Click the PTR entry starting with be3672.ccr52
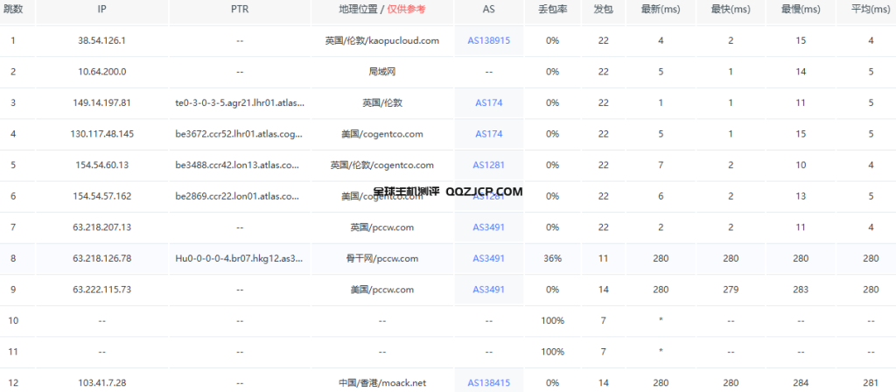896x392 pixels. click(240, 134)
